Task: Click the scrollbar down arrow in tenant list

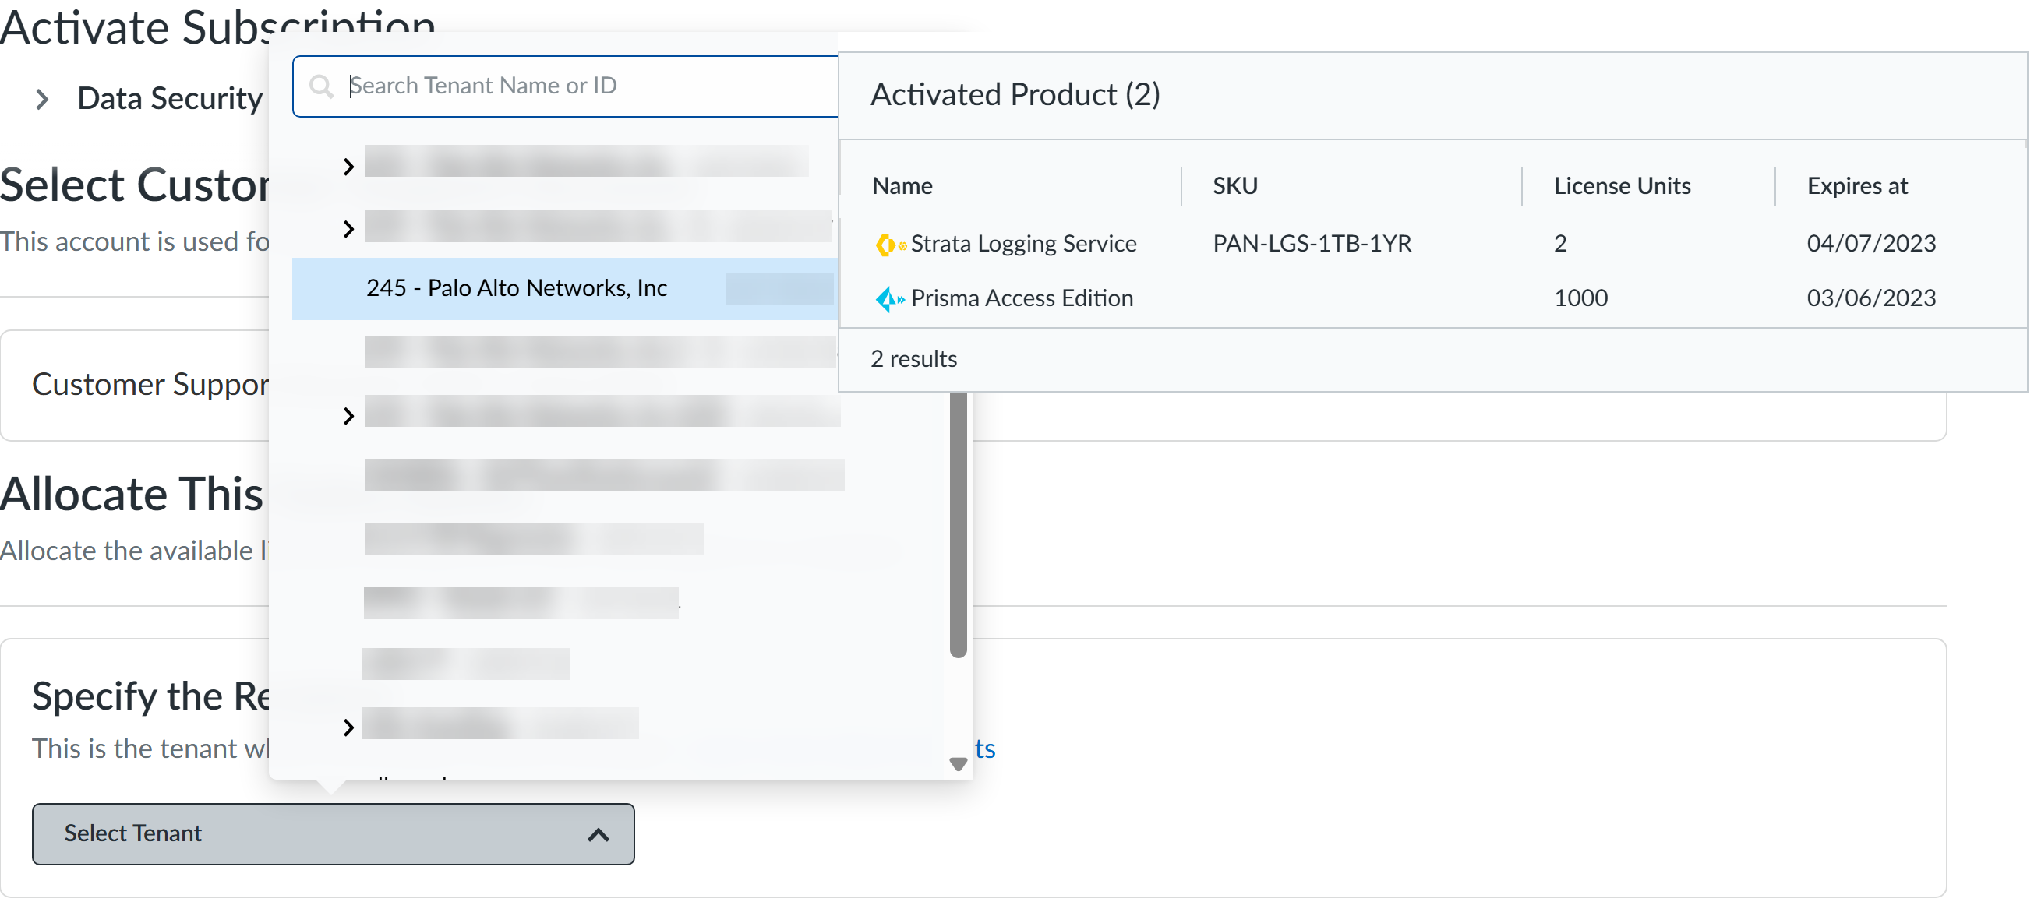Action: (x=958, y=764)
